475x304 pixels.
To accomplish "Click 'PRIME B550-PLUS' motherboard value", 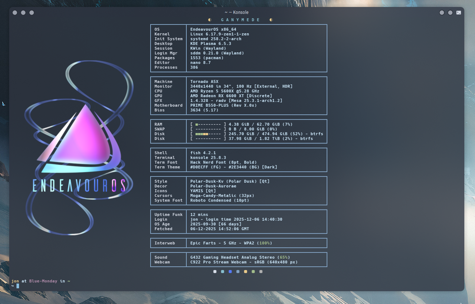I will point(223,105).
